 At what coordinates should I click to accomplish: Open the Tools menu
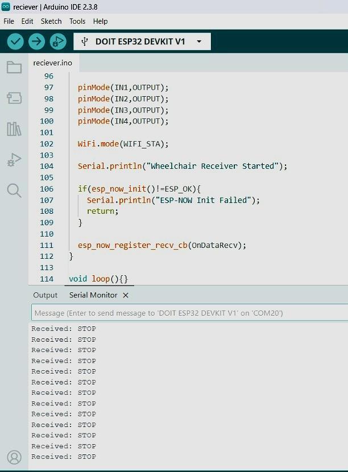point(77,22)
